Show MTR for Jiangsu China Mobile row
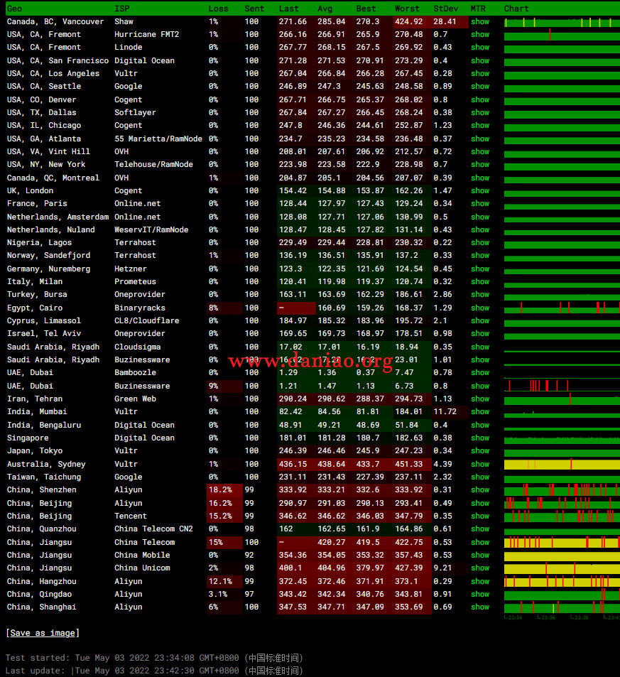 click(480, 556)
